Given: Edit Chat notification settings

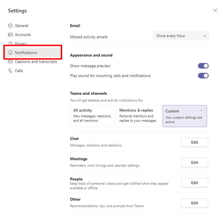Looking at the screenshot, I should coord(194,142).
